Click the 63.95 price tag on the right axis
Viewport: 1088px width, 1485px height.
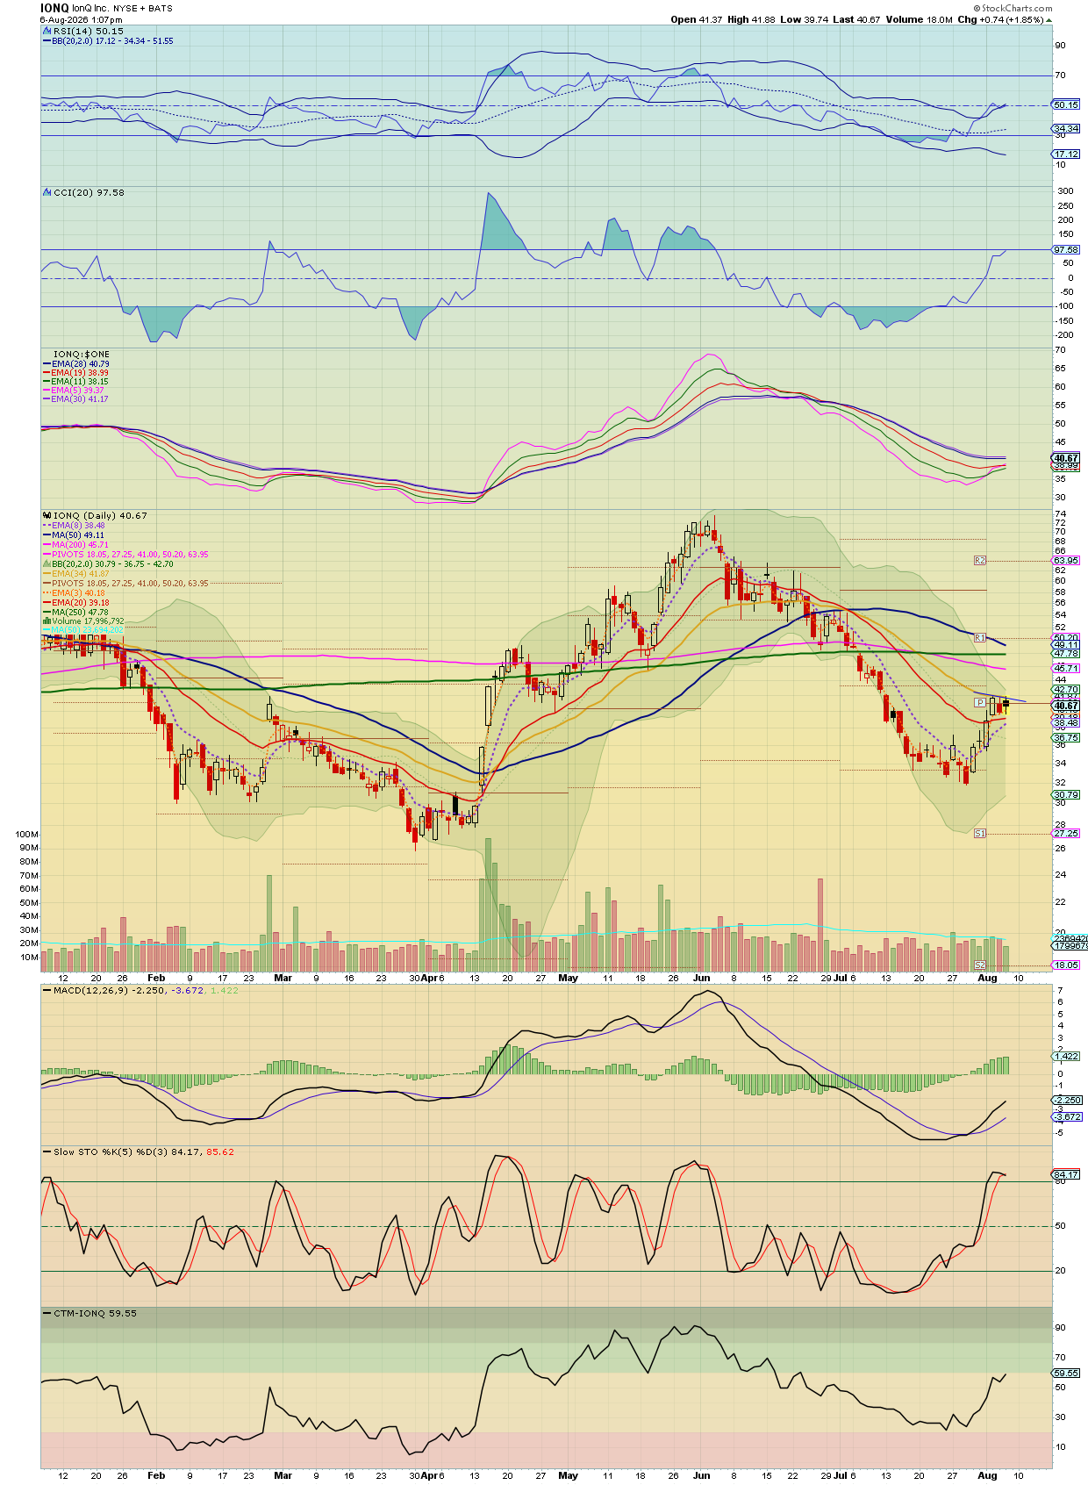(x=1066, y=560)
